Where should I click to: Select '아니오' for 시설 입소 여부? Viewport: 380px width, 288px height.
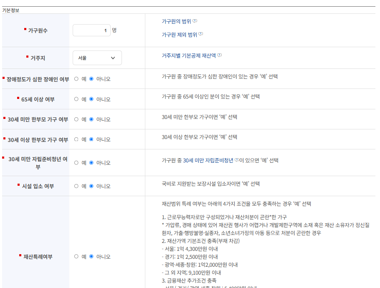point(91,186)
